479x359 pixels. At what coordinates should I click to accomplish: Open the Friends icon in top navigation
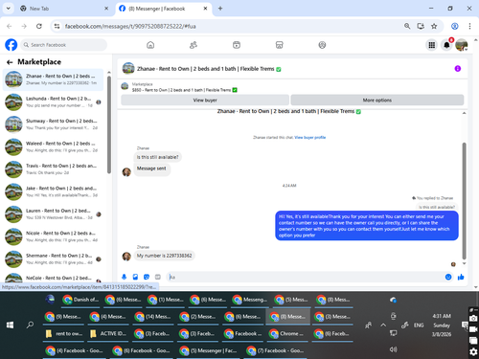tap(194, 45)
